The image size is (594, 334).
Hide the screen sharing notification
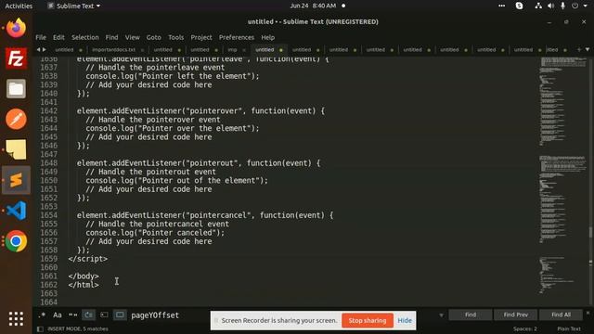coord(405,320)
